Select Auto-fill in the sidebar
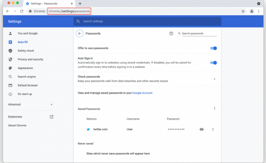 click(22, 42)
